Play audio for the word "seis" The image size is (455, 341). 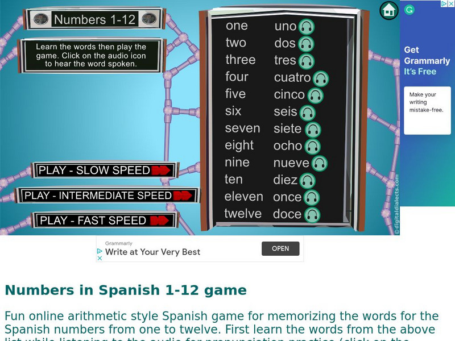click(308, 111)
